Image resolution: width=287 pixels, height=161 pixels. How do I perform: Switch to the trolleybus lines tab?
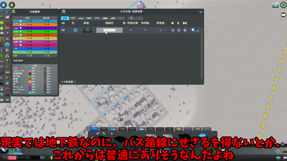[x=73, y=18]
